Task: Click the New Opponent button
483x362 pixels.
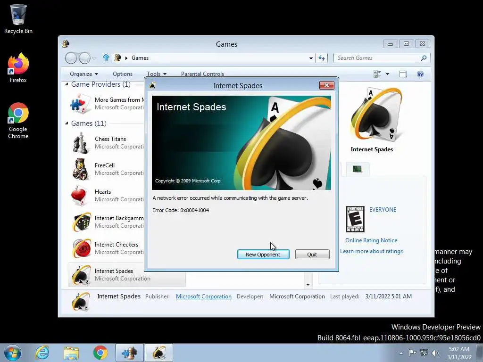Action: click(263, 254)
